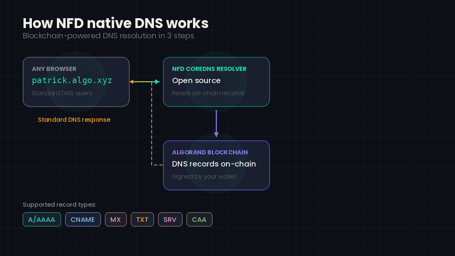This screenshot has height=256, width=455.
Task: Click the ALGORAND BLOCKCHAIN card
Action: [216, 165]
